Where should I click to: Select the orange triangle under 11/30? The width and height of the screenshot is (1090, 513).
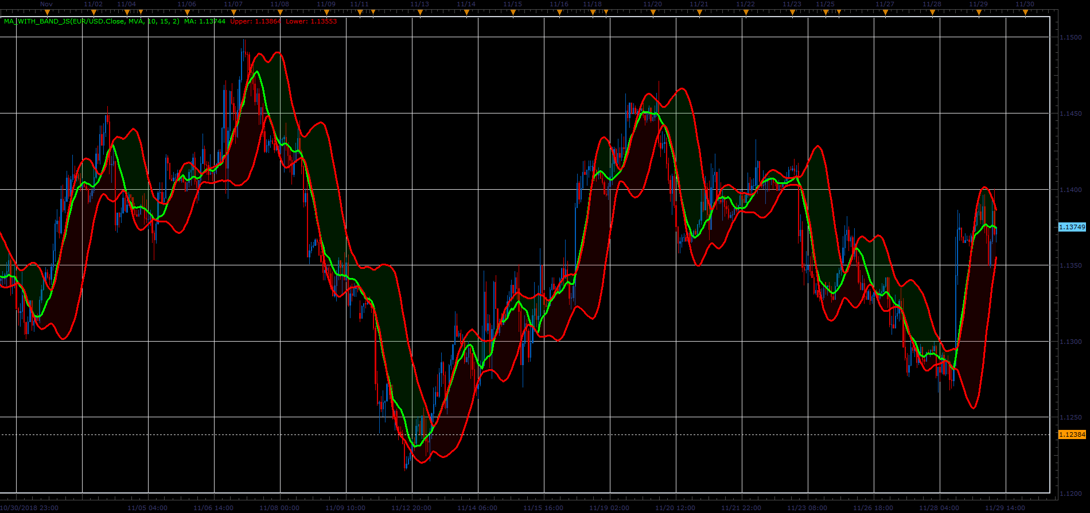click(1025, 11)
